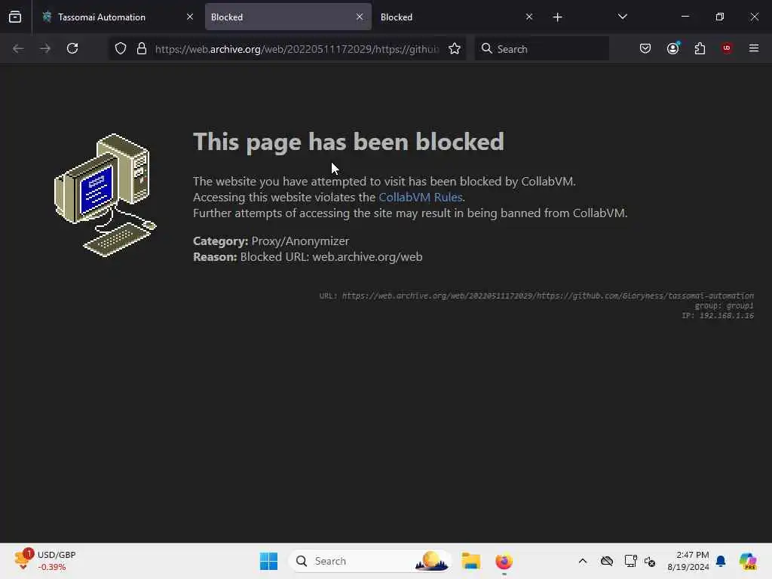Switch to the Tassomai Automation tab
Viewport: 772px width, 579px height.
point(102,17)
